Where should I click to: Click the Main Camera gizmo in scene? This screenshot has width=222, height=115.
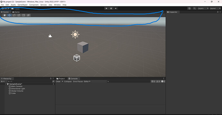[50, 36]
